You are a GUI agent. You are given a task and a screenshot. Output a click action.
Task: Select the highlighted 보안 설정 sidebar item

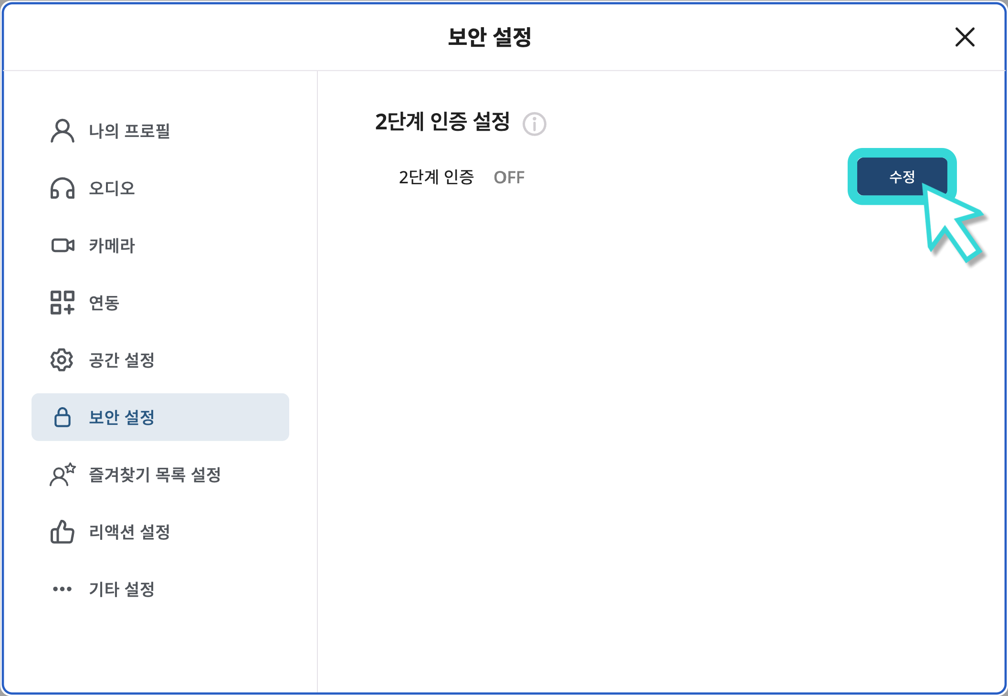(122, 418)
